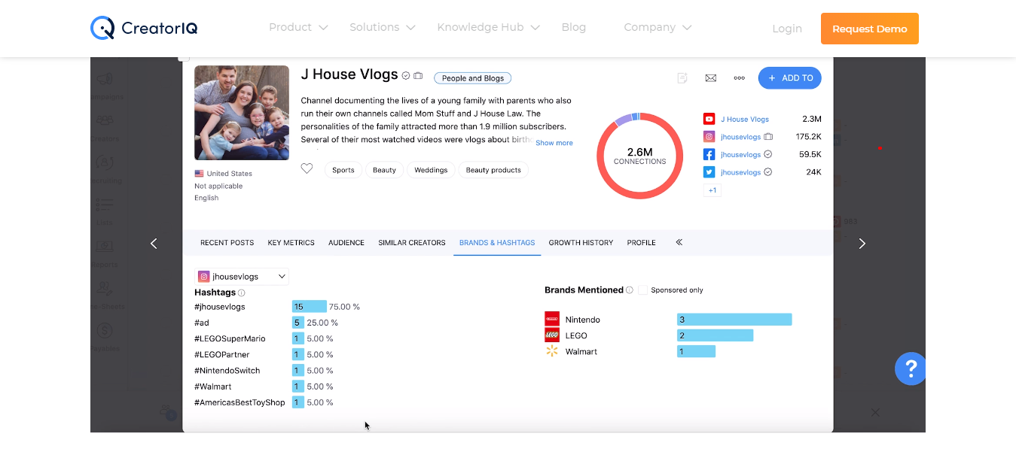Click the 2.6M connections donut chart
The height and width of the screenshot is (470, 1016).
tap(640, 156)
